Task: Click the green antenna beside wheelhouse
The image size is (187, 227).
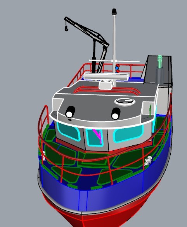Action: pyautogui.click(x=150, y=111)
